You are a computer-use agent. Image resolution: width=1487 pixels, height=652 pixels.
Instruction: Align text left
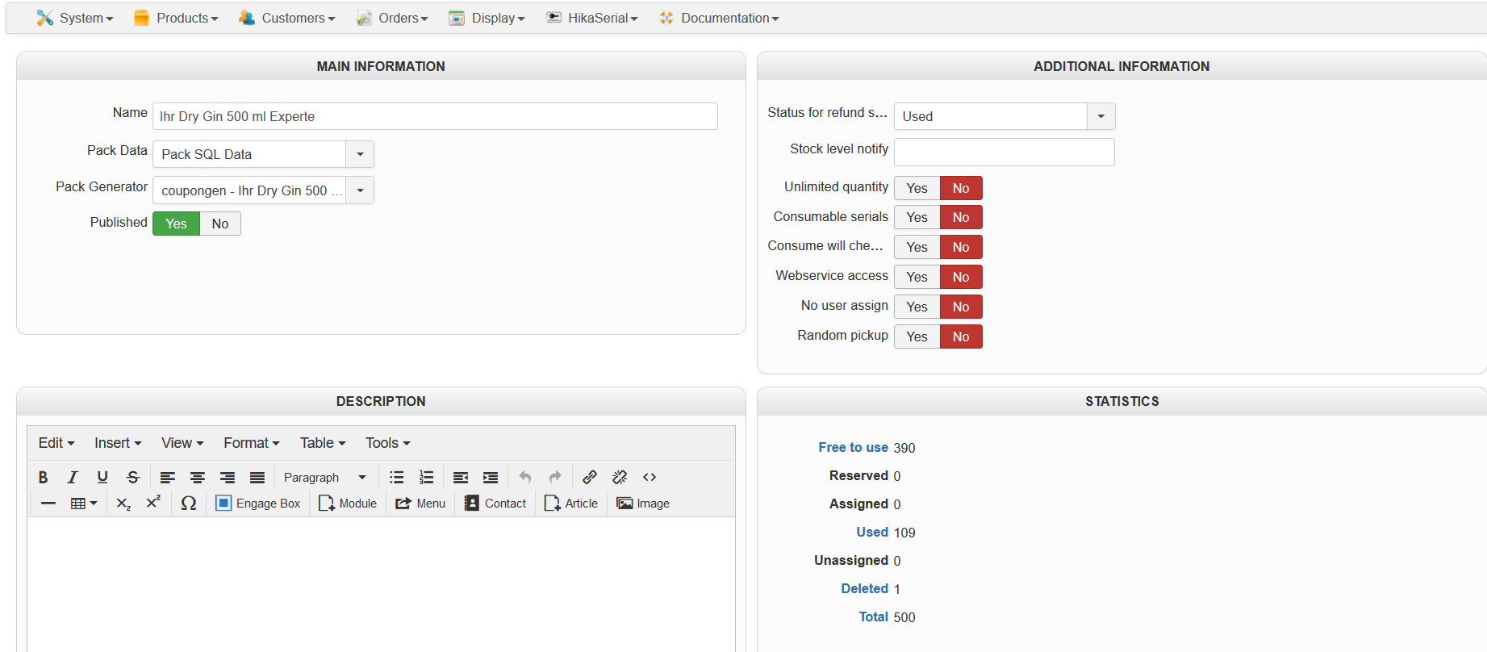[x=168, y=477]
